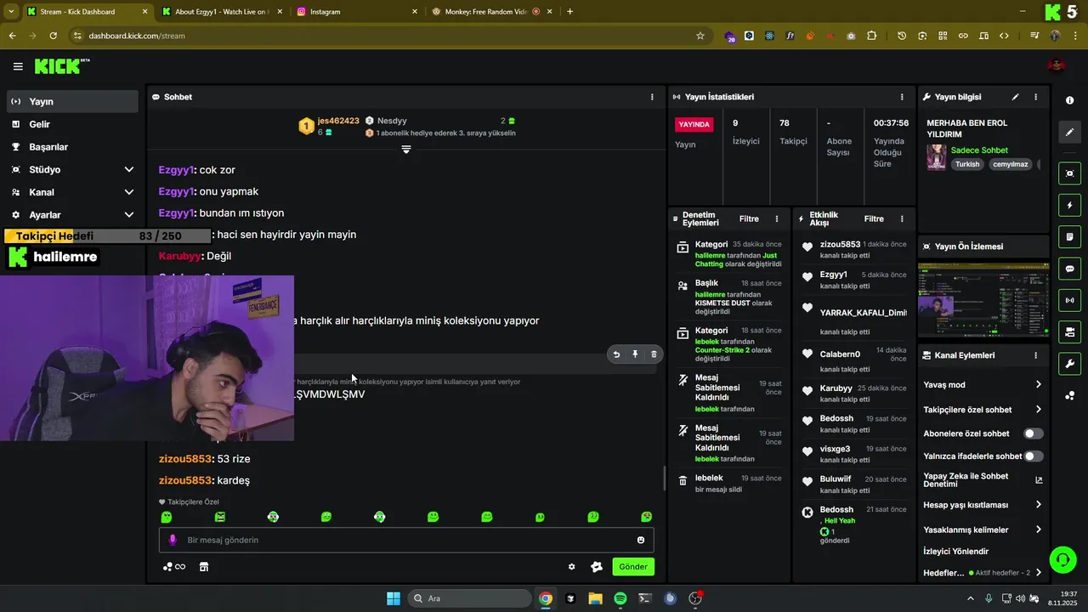Expand the Ayarlar sidebar section
The height and width of the screenshot is (612, 1088).
(71, 215)
